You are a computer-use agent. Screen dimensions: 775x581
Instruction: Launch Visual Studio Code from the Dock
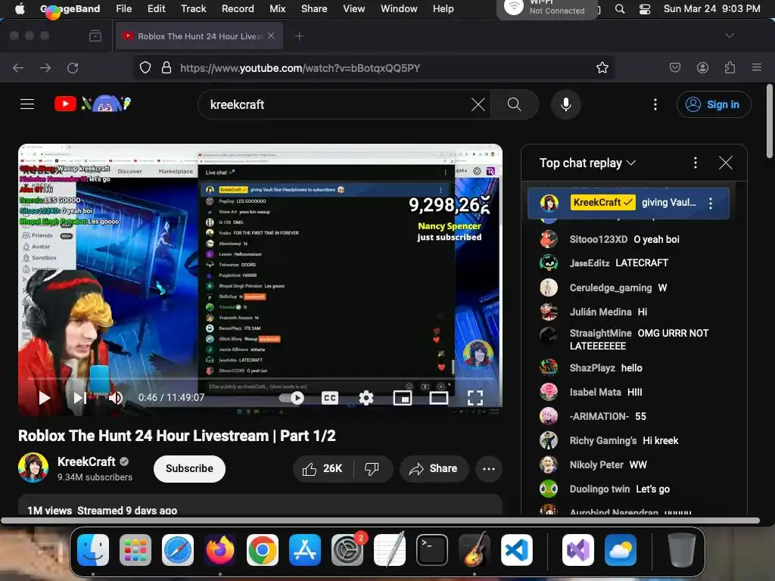point(516,549)
